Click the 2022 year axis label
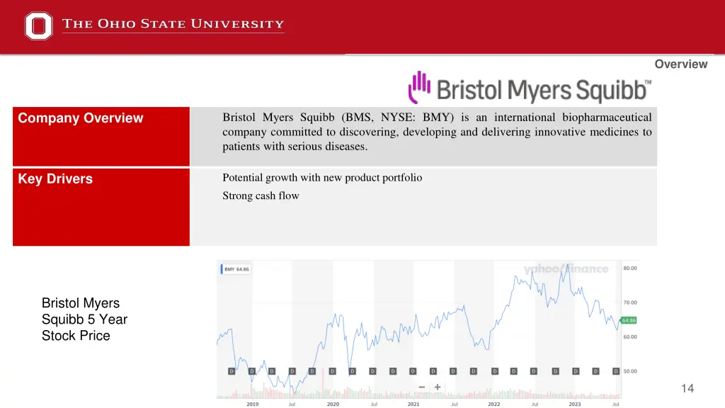Image resolution: width=725 pixels, height=408 pixels. 493,404
